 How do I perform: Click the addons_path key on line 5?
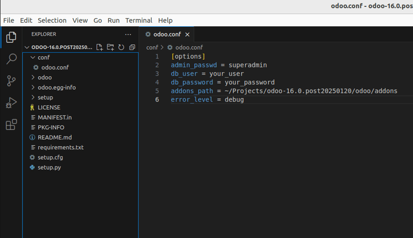click(x=192, y=91)
